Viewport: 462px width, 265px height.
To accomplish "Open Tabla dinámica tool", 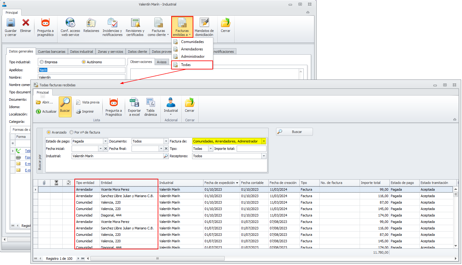I will 151,103.
